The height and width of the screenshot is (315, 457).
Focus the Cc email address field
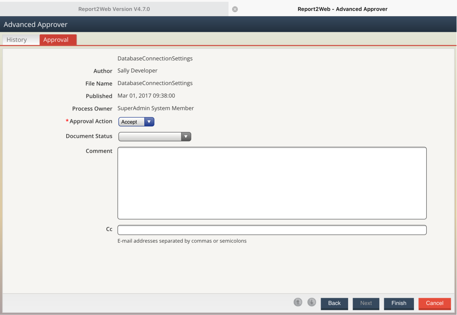[x=271, y=230]
